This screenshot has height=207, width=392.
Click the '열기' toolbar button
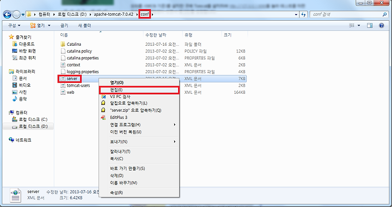click(38, 26)
